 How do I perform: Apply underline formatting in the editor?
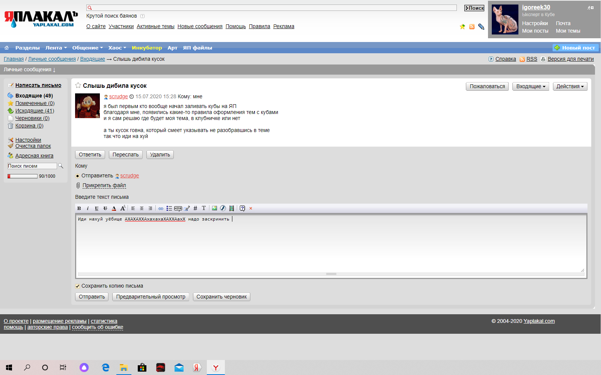(x=96, y=208)
